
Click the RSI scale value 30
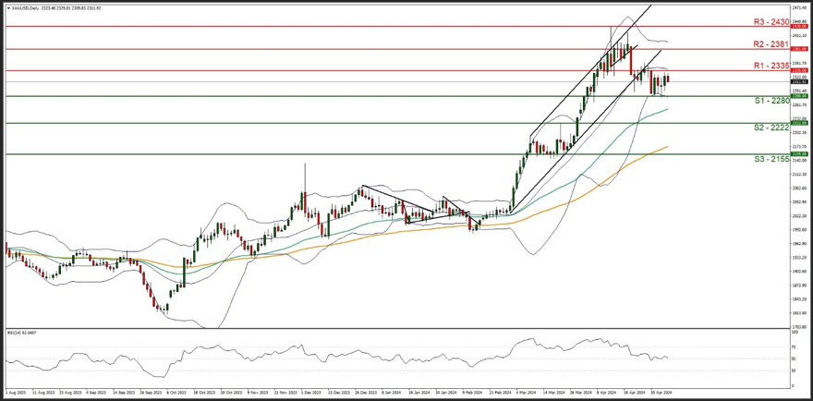pos(794,370)
